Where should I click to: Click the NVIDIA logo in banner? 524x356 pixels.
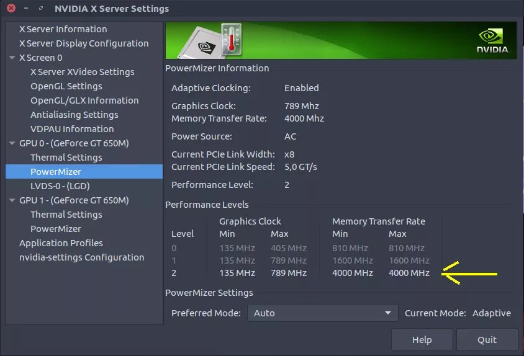(492, 41)
